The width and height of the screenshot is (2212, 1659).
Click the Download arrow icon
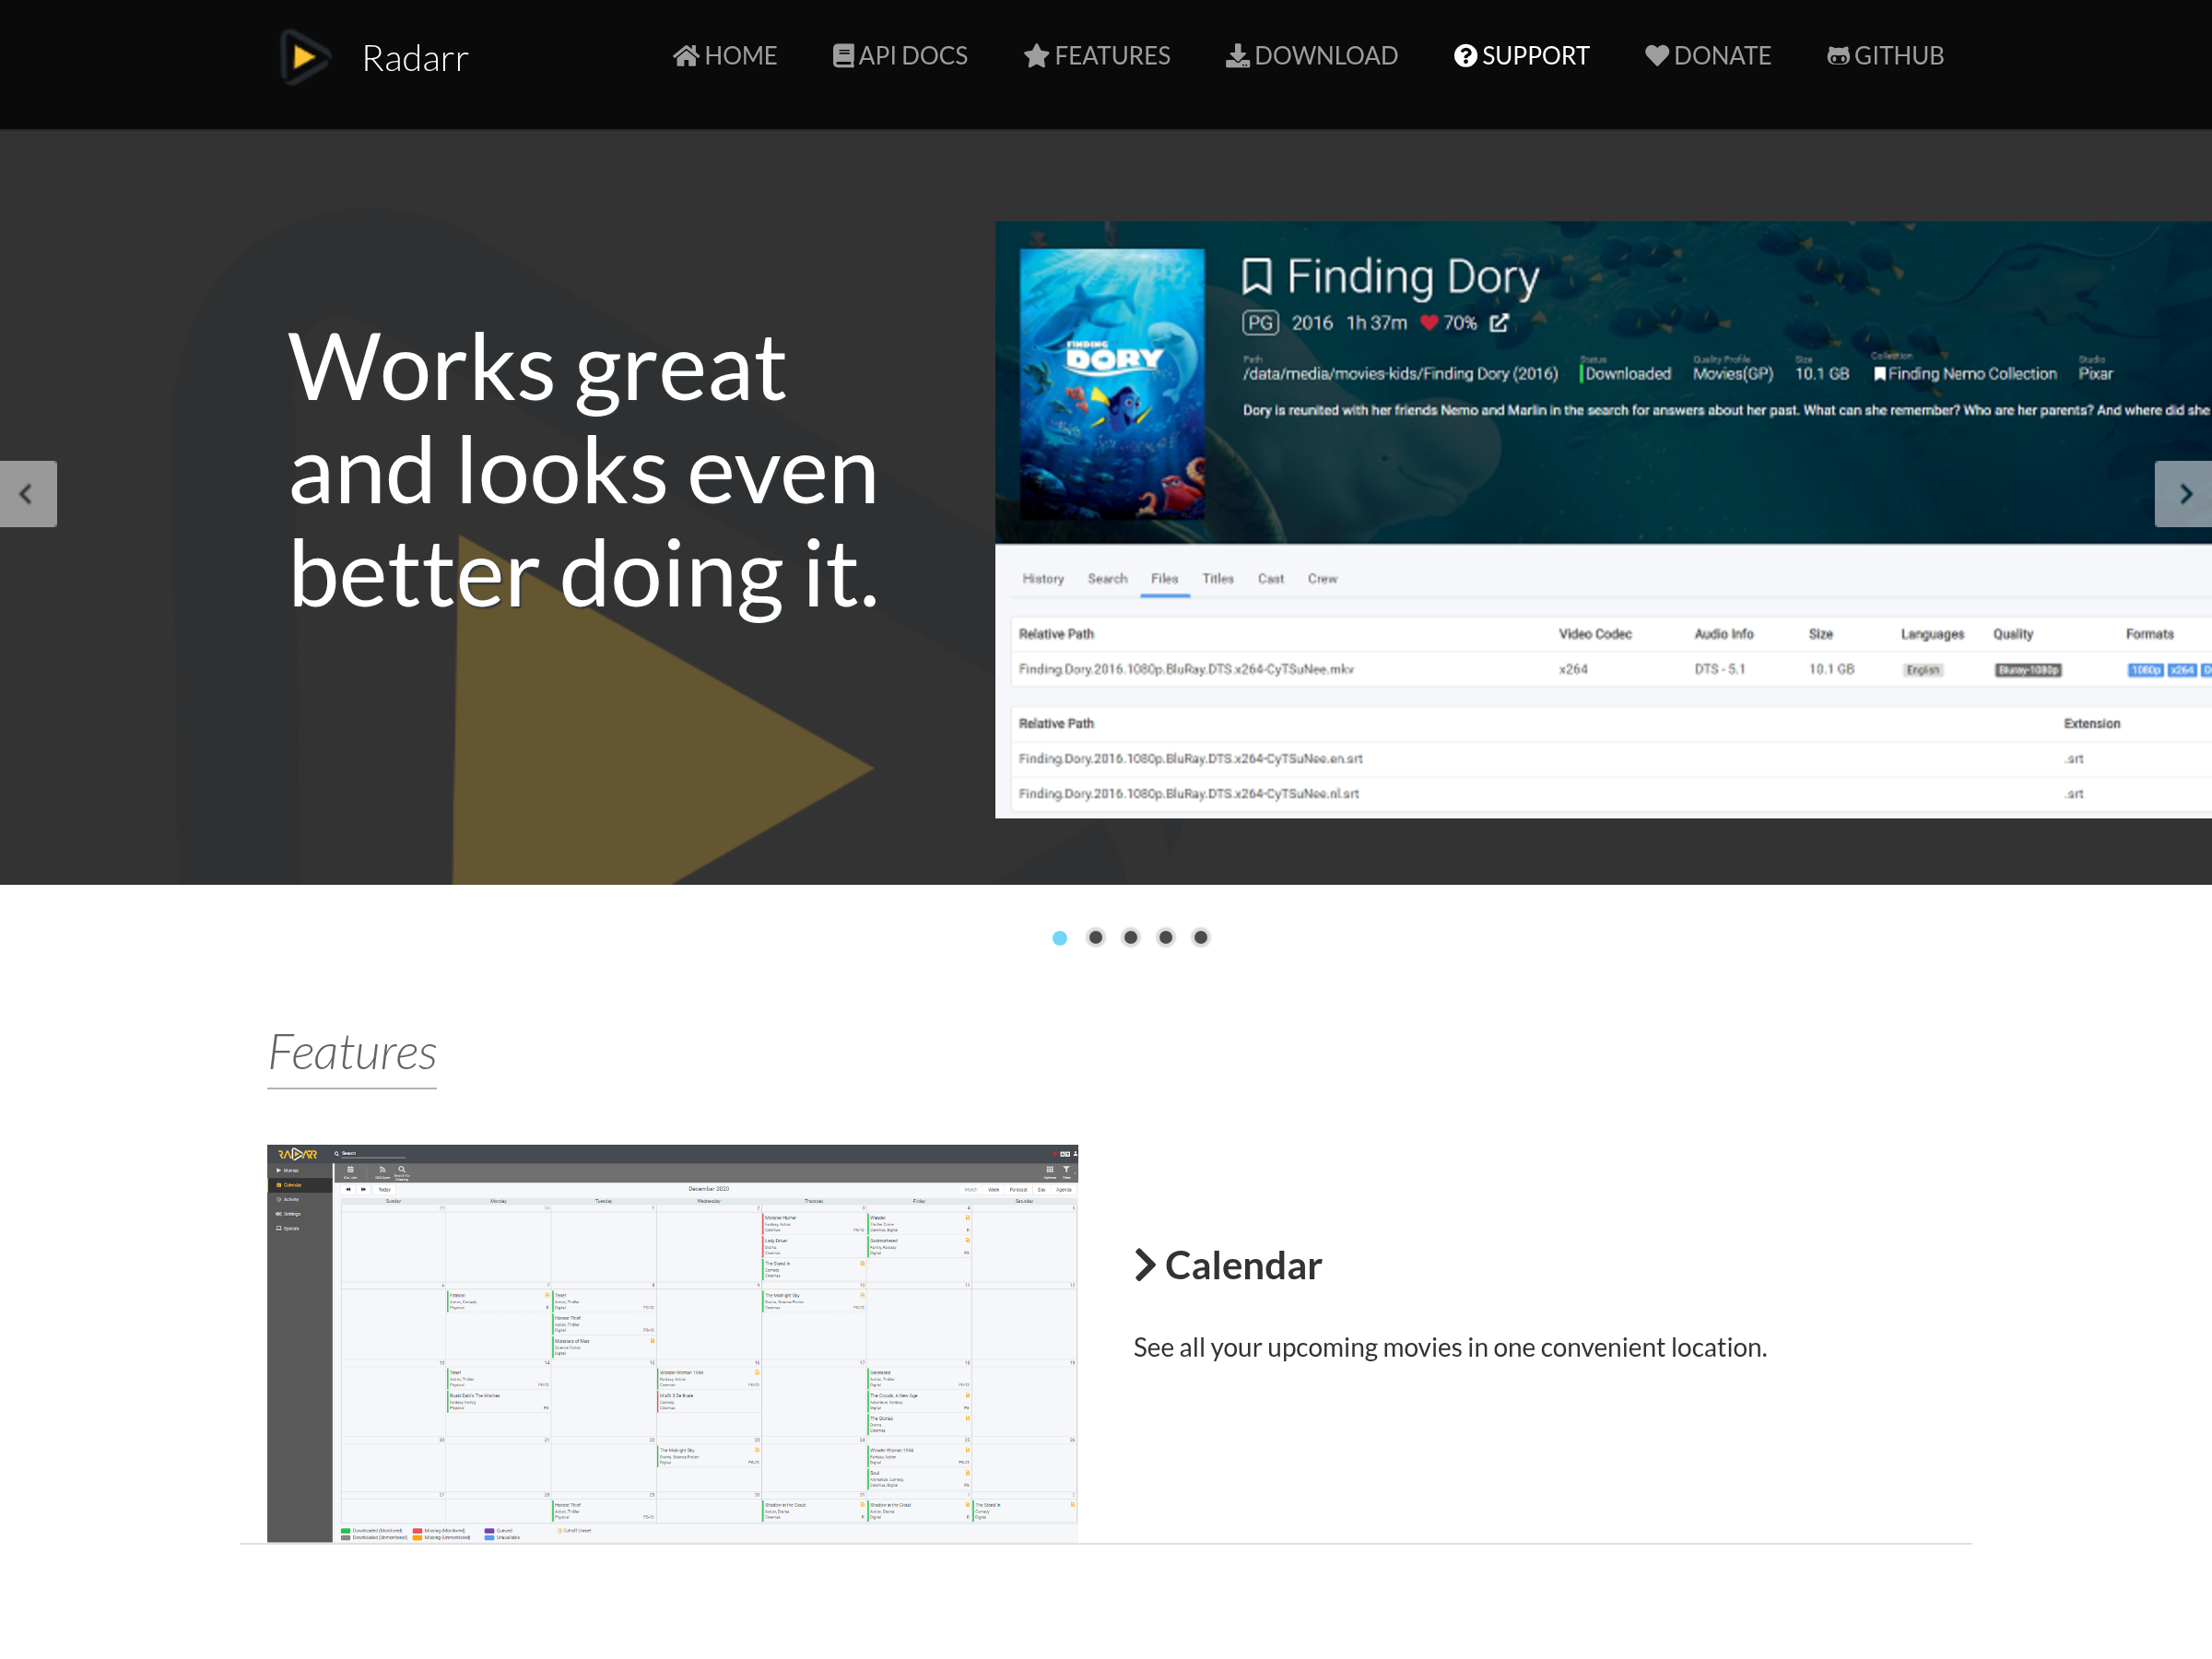click(x=1237, y=56)
